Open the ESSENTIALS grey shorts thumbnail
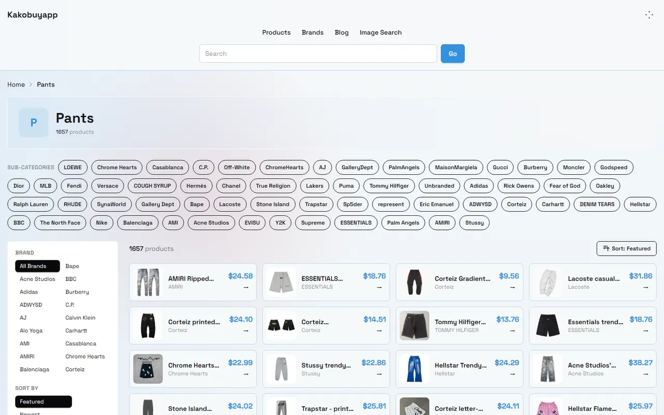664x415 pixels. (281, 282)
